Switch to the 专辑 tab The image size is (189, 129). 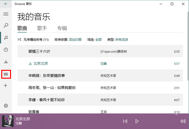tap(62, 28)
